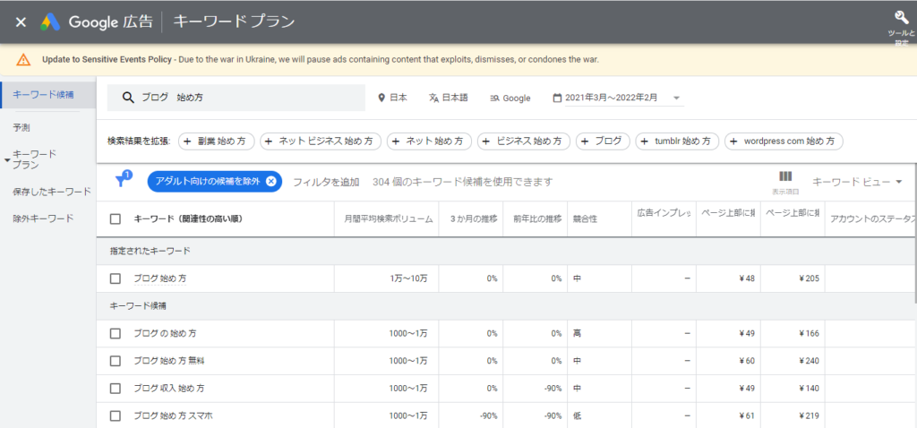Add ブログ suggestion chip

pyautogui.click(x=603, y=141)
